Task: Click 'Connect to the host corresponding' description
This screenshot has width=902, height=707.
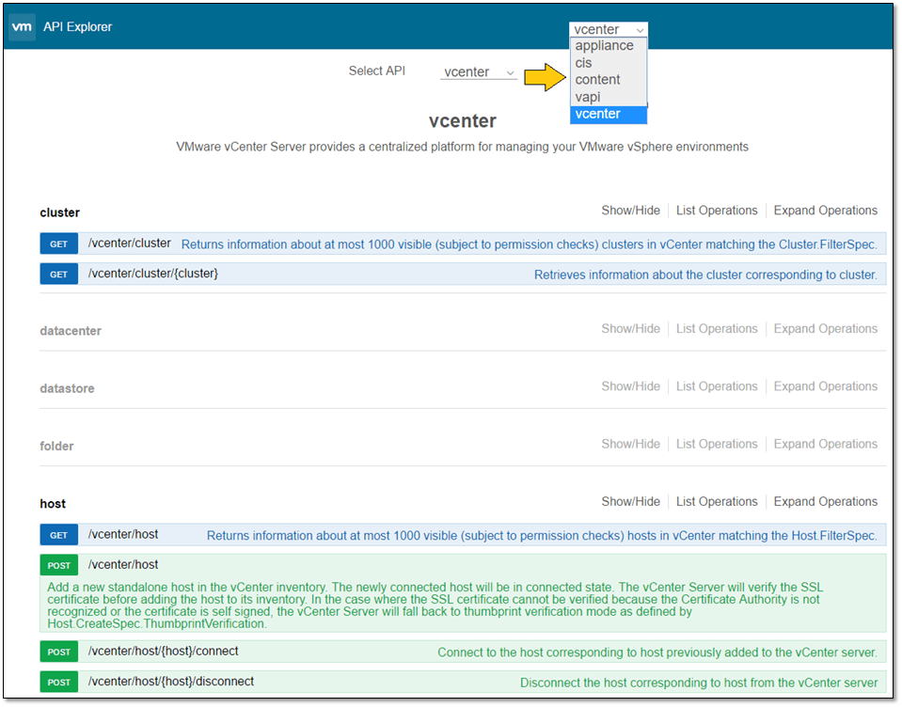Action: [657, 652]
